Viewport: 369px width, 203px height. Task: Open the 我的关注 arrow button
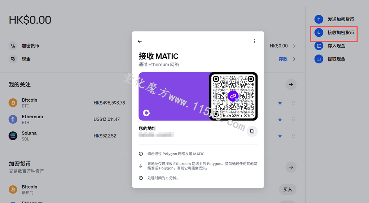pos(291,84)
